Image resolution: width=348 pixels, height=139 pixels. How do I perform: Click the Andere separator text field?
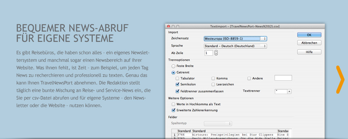click(283, 78)
